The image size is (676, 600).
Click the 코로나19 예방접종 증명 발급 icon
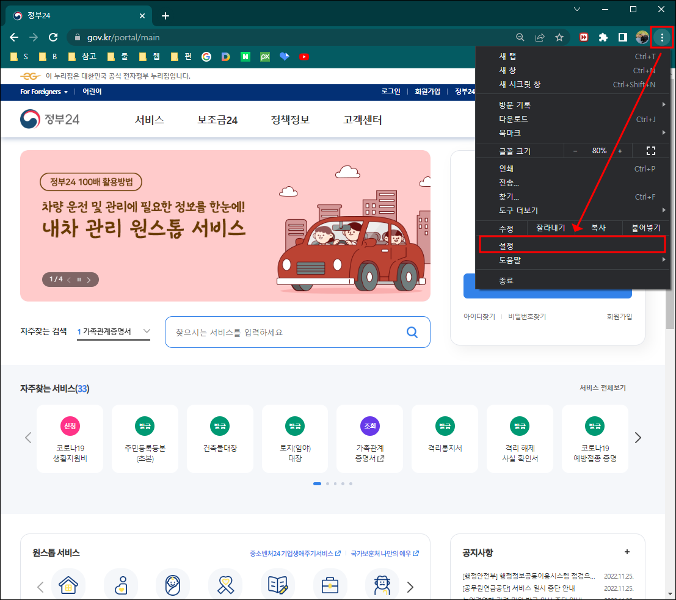595,438
